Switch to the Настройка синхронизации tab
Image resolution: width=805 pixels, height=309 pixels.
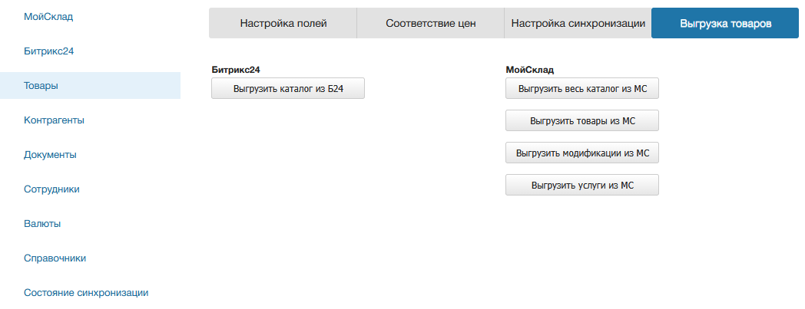click(x=578, y=24)
